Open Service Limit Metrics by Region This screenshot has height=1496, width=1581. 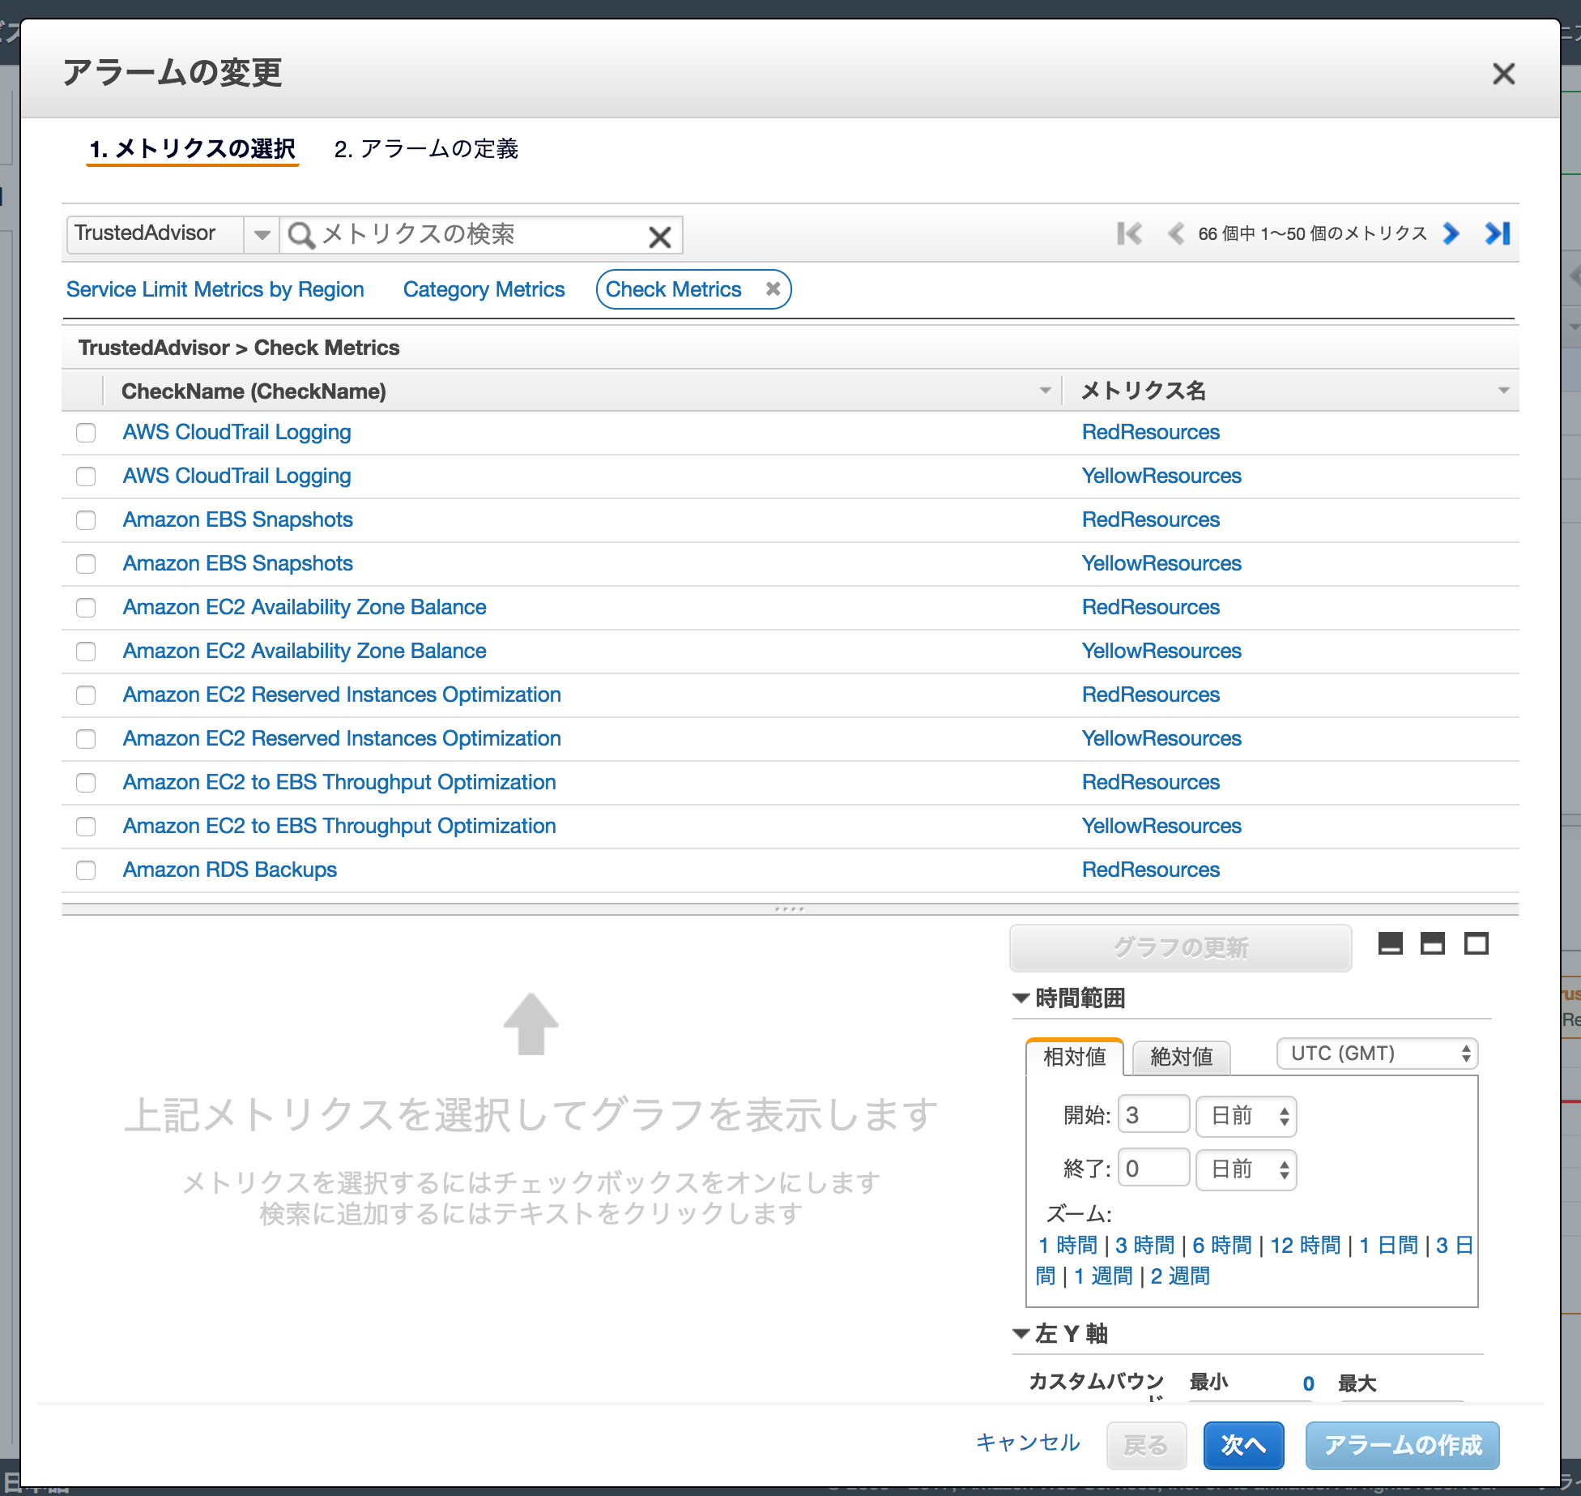(x=215, y=289)
